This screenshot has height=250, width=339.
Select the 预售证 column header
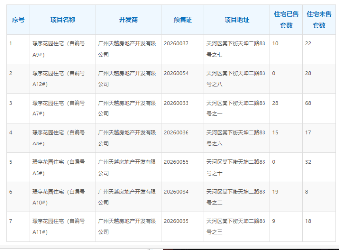182,20
